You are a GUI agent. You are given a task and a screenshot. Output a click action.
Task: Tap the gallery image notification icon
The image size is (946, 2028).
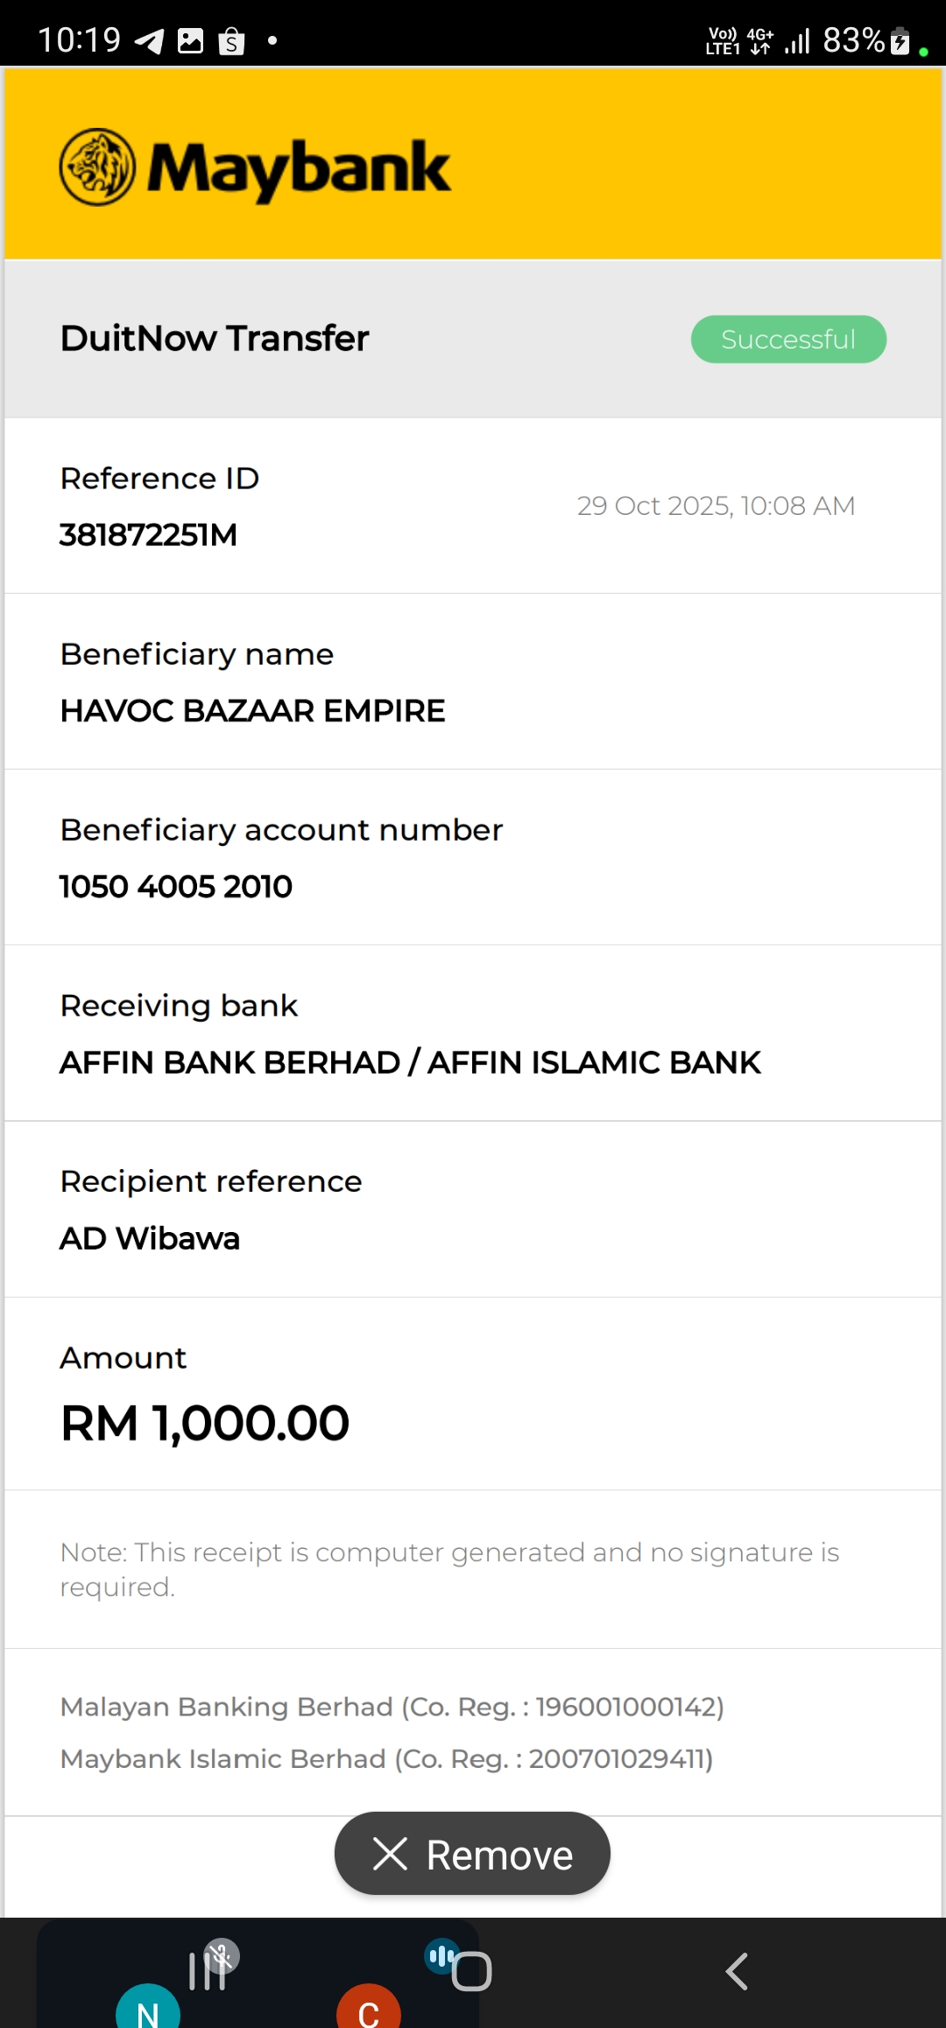[190, 40]
